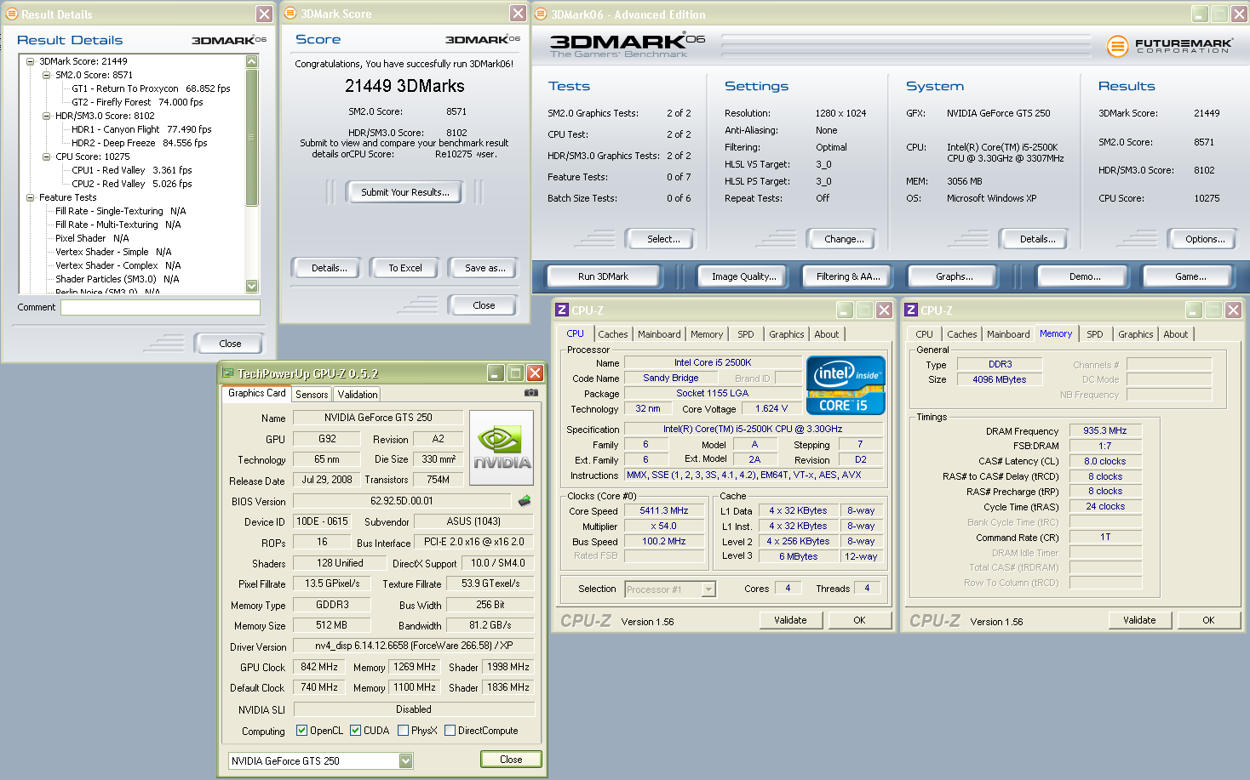Viewport: 1250px width, 780px height.
Task: Collapse the HDR/SM3.0 Score: 8102 node
Action: point(47,116)
